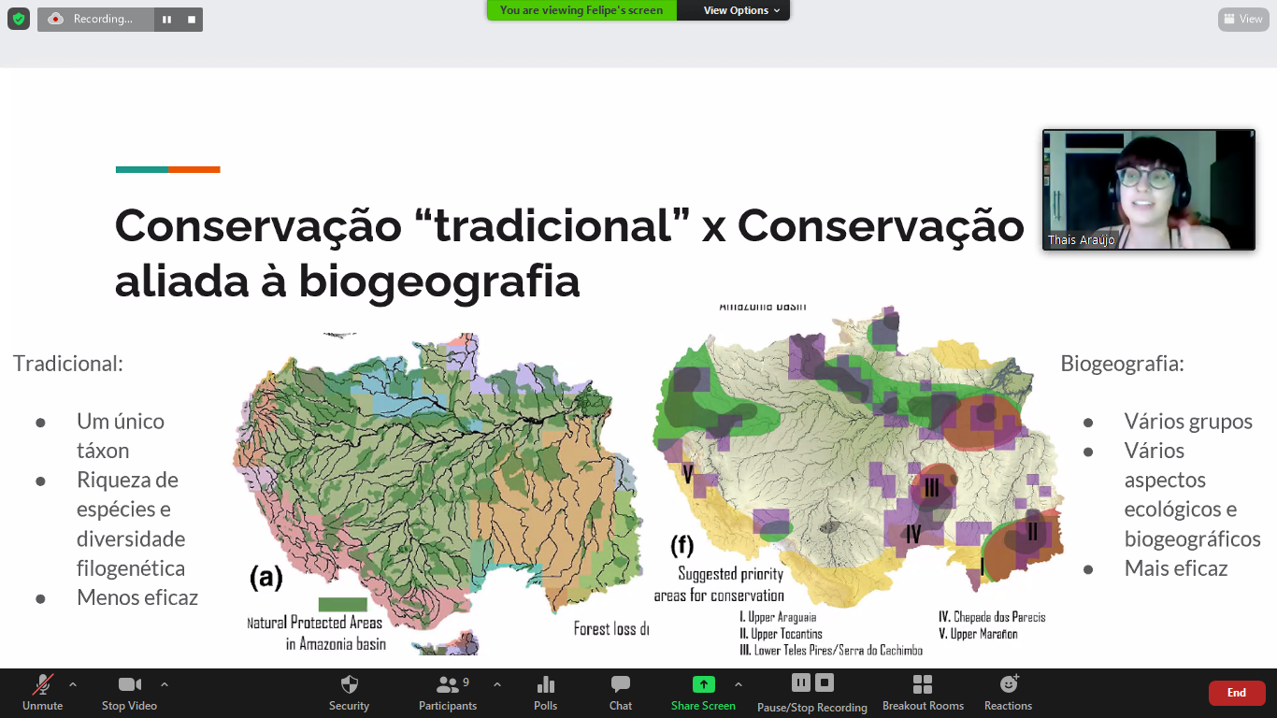Screen dimensions: 1277x718
Task: Launch the Polls icon
Action: tap(545, 692)
